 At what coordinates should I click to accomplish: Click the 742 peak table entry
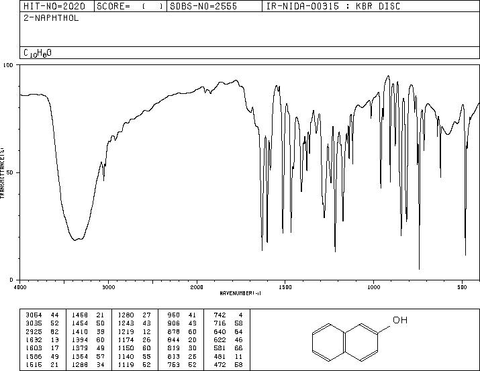tap(220, 315)
